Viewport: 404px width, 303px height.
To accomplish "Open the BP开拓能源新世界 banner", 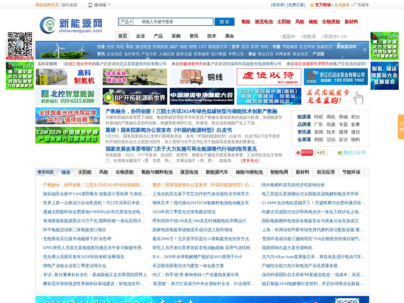I will pos(135,96).
